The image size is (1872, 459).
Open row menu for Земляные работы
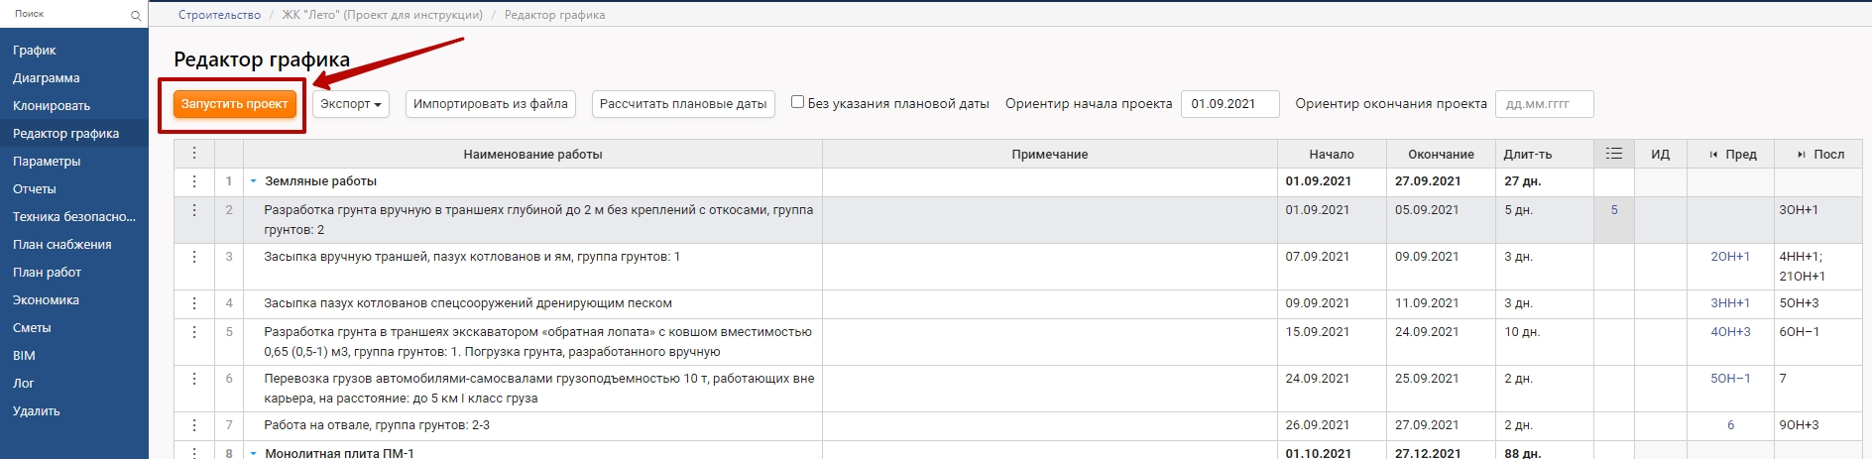click(x=194, y=181)
